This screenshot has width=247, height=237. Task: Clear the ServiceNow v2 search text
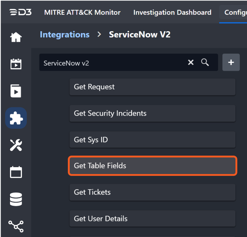pos(191,62)
